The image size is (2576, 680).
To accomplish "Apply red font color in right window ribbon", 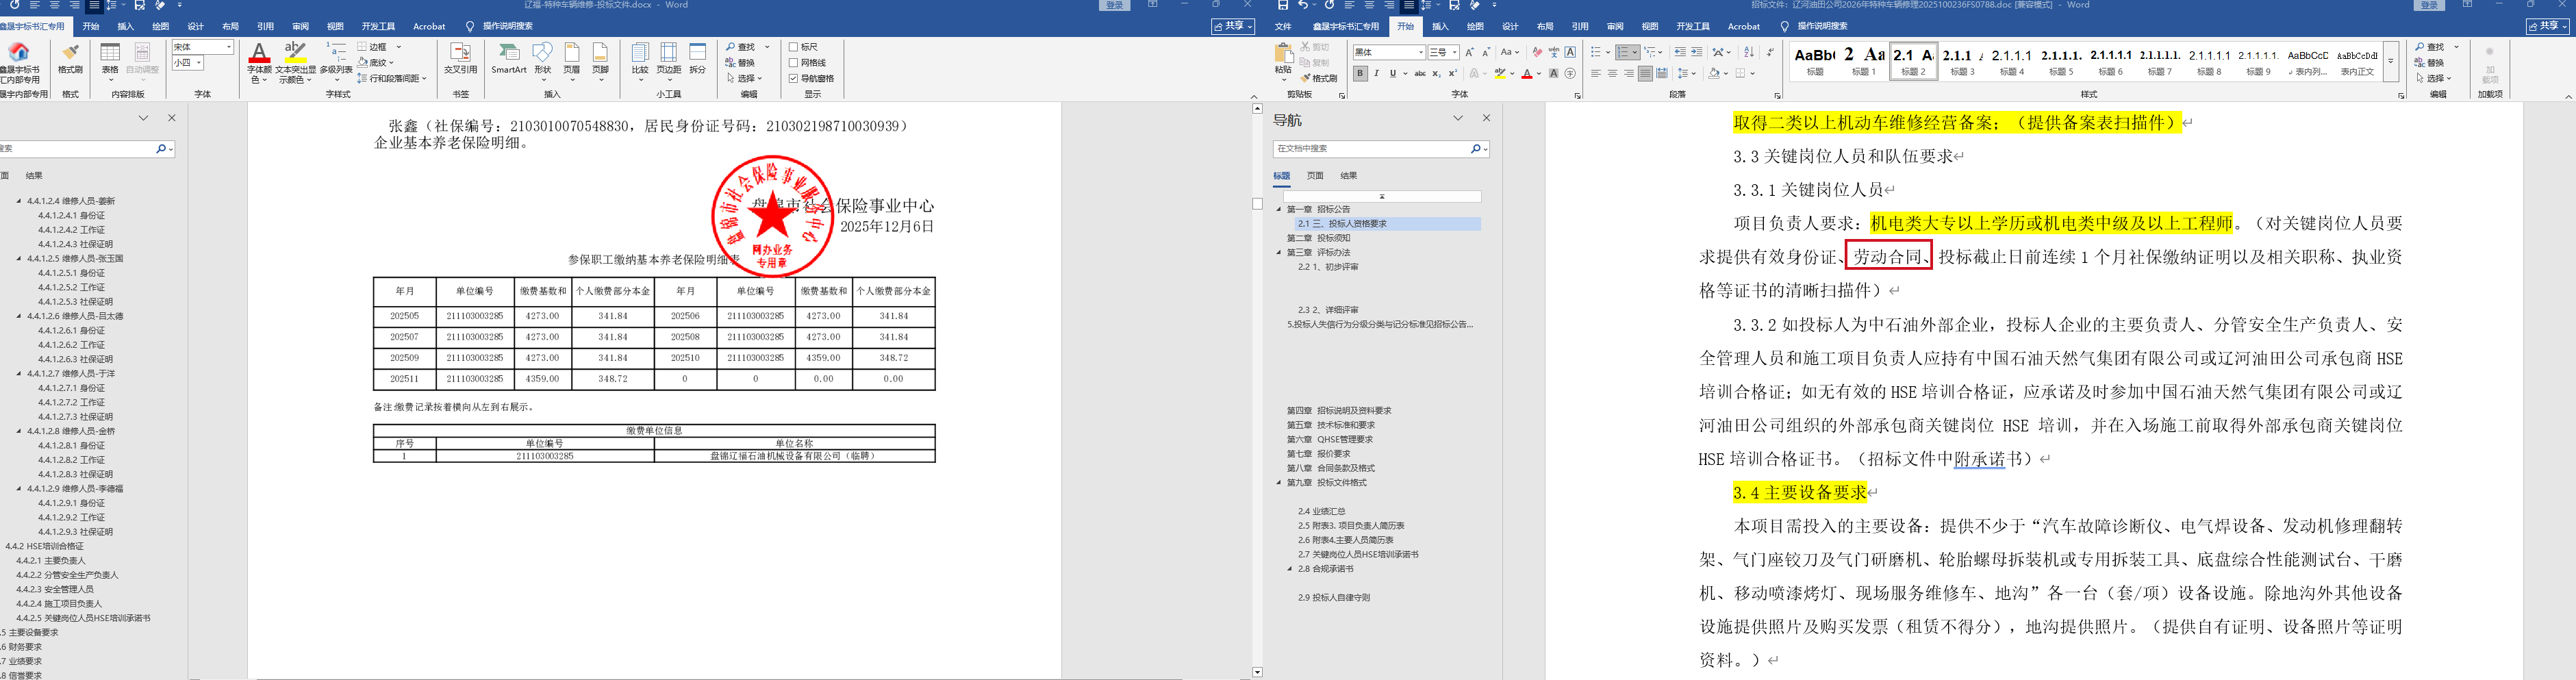I will (x=1527, y=73).
